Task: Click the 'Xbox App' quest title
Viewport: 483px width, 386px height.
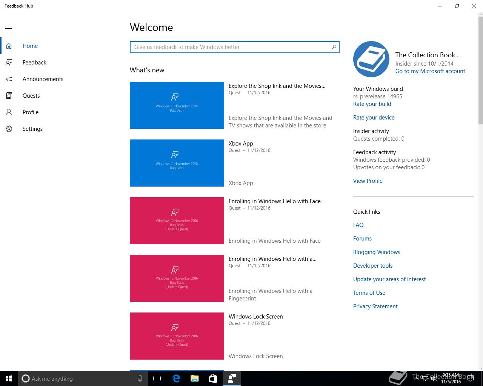Action: pos(241,144)
